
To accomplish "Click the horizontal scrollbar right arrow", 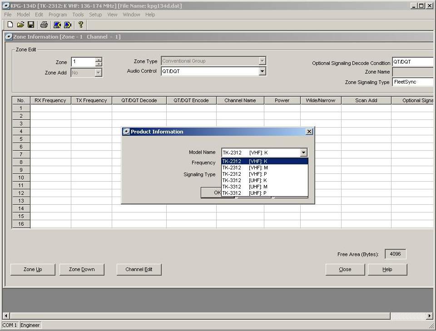I will 430,316.
